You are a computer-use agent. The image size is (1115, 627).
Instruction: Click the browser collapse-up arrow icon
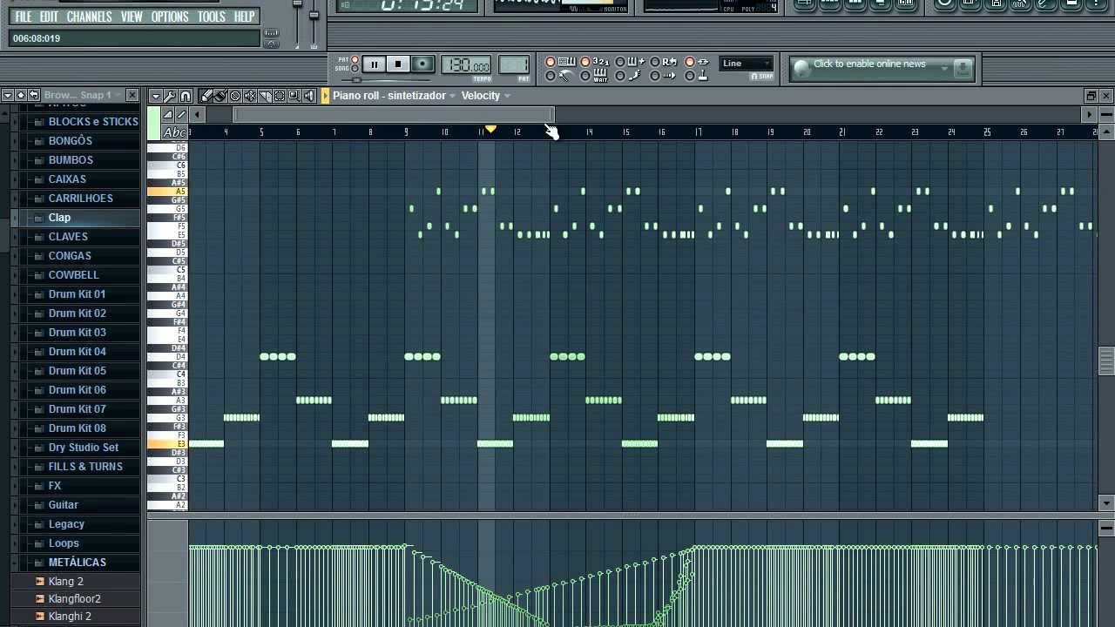(21, 95)
